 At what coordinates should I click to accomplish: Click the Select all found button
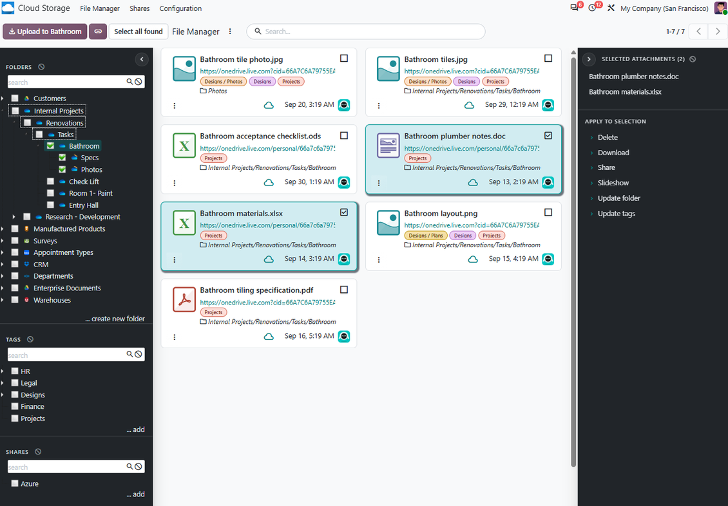pos(139,32)
